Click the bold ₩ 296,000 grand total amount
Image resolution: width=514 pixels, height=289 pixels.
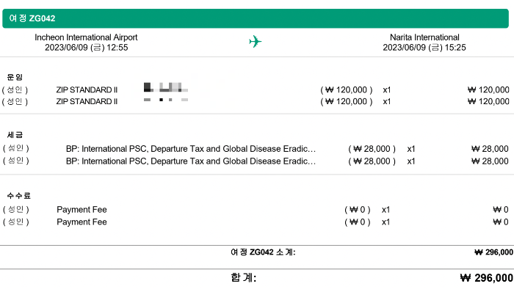click(x=486, y=278)
